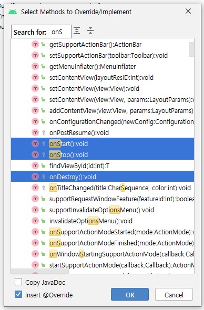Select the highlighted onStart():void row
Viewport: 204px width, 310px height.
click(103, 143)
